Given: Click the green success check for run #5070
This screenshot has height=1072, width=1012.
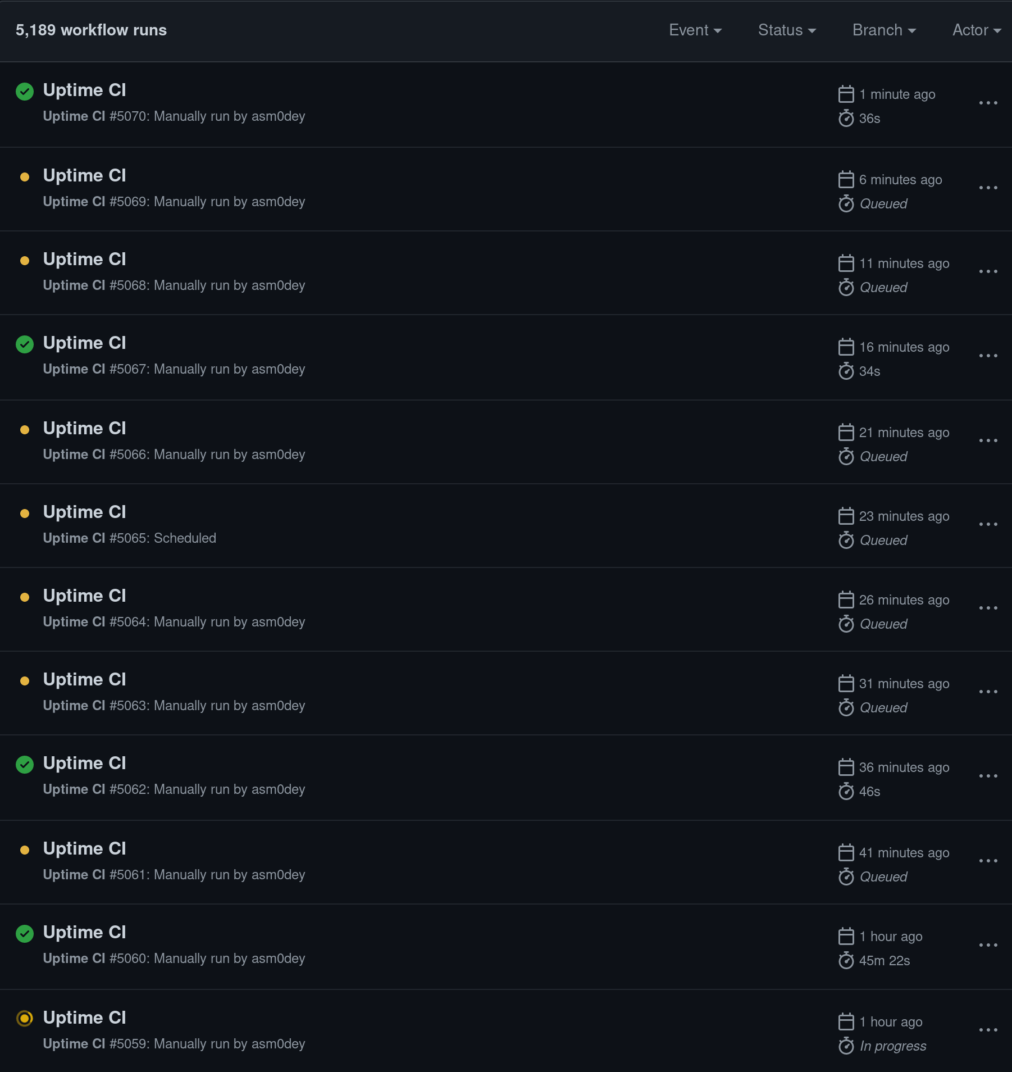Looking at the screenshot, I should 25,92.
